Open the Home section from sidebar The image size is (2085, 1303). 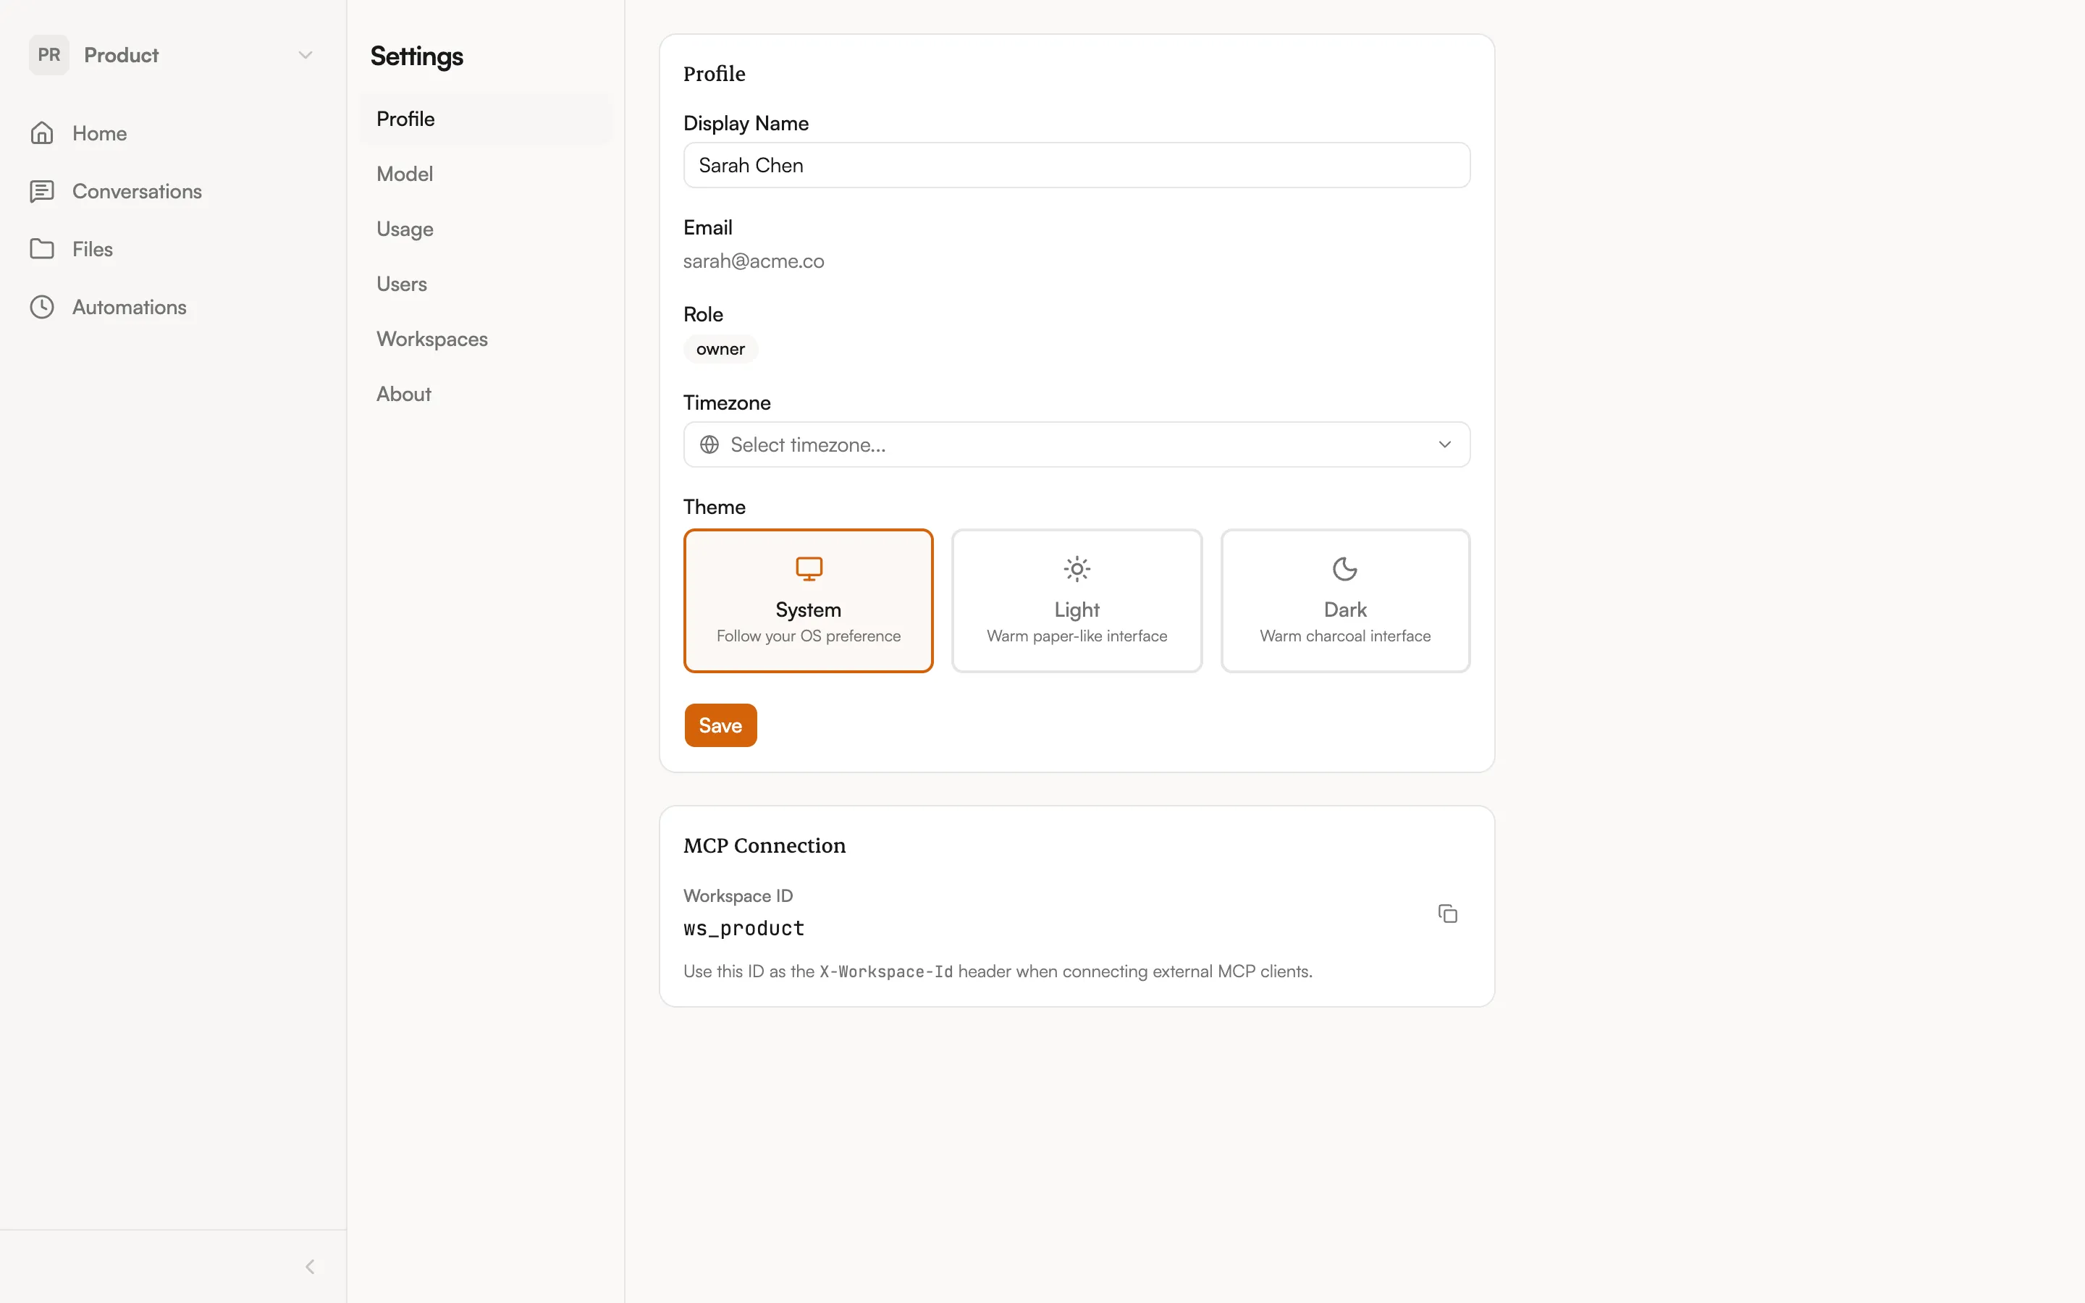(x=98, y=132)
